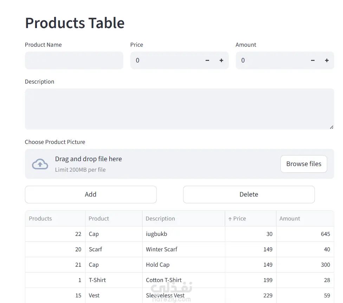
Task: Decrease Amount with the minus button
Action: point(313,60)
